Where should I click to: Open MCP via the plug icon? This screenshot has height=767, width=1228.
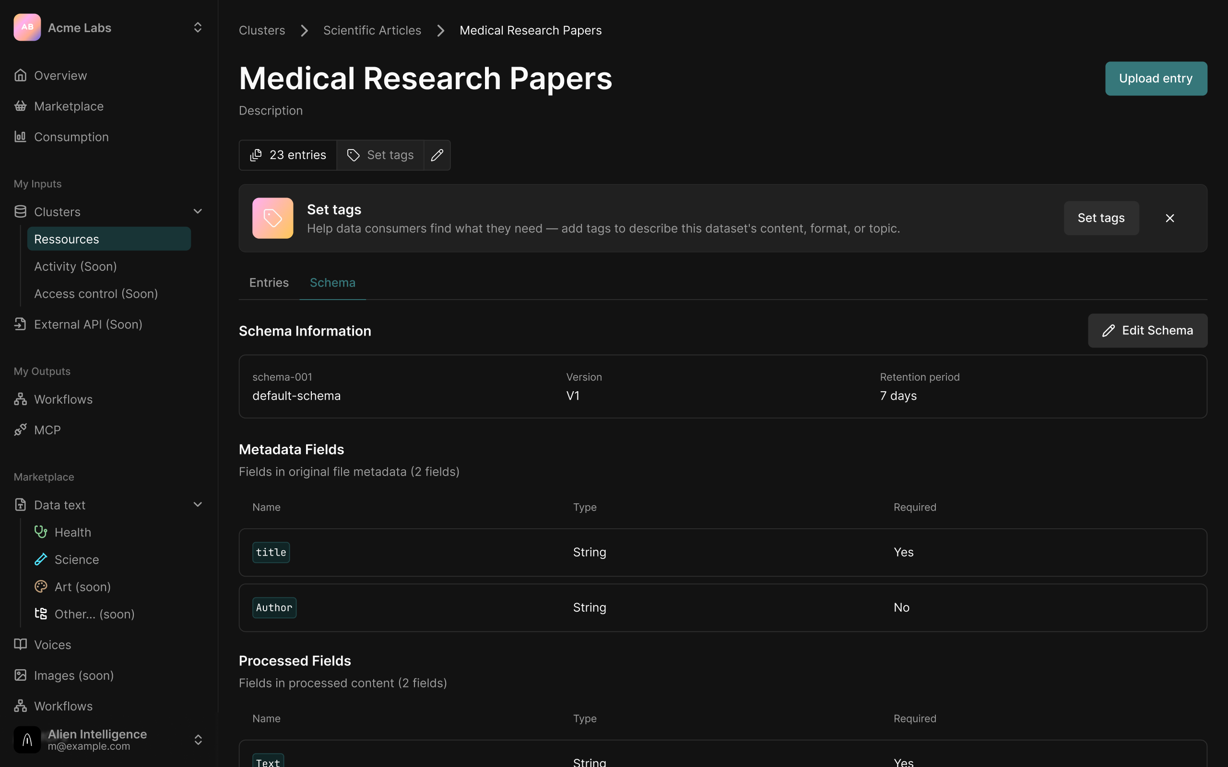pyautogui.click(x=20, y=430)
